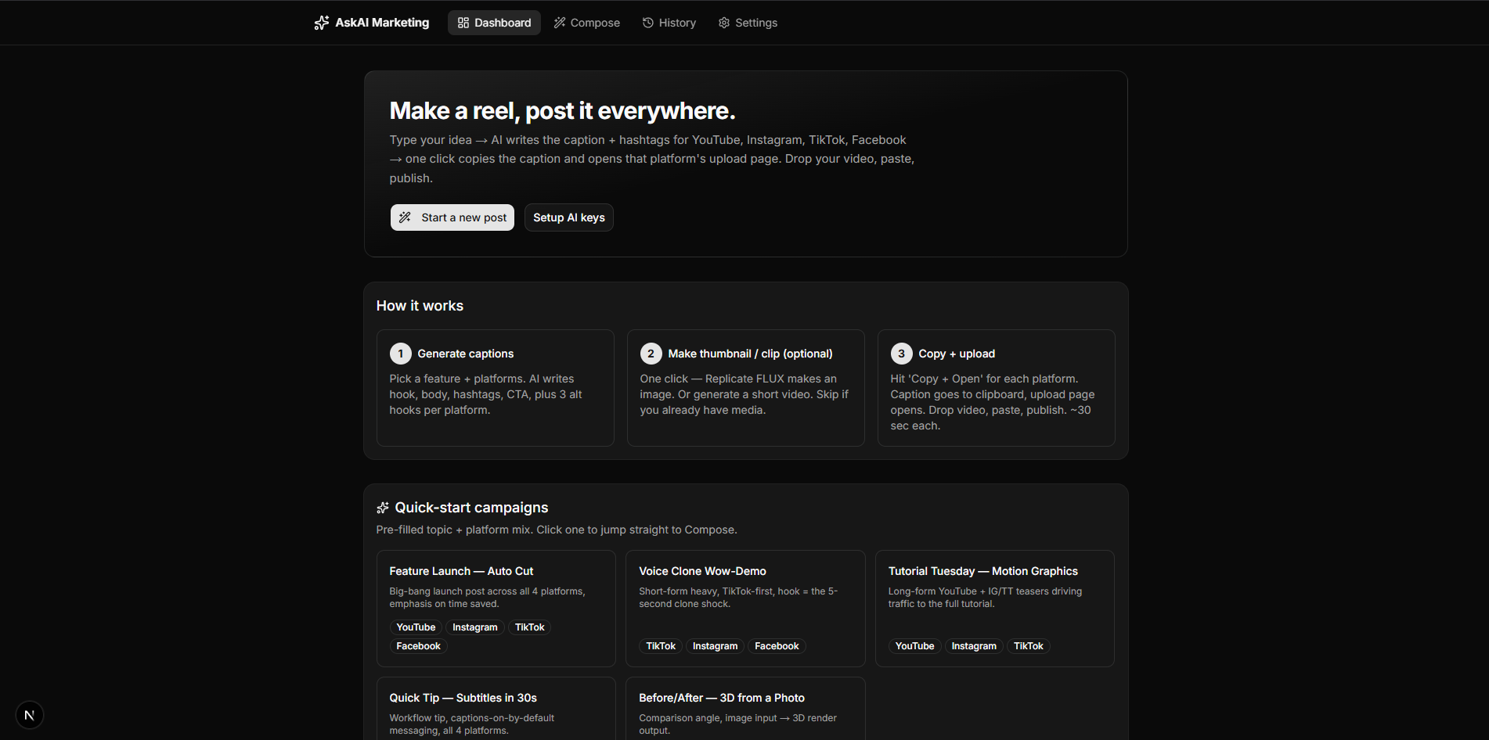Open Tutorial Tuesday — Motion Graphics campaign

995,609
